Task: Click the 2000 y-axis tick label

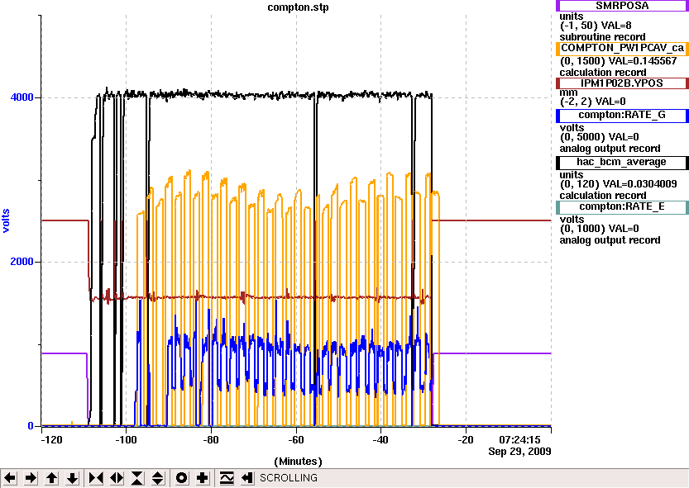Action: click(22, 262)
